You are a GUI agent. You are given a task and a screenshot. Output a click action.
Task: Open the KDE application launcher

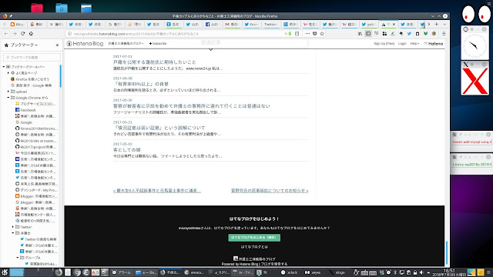tap(5, 272)
